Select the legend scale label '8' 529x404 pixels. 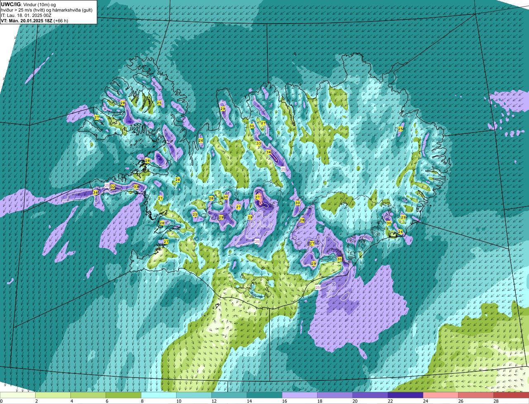click(142, 401)
